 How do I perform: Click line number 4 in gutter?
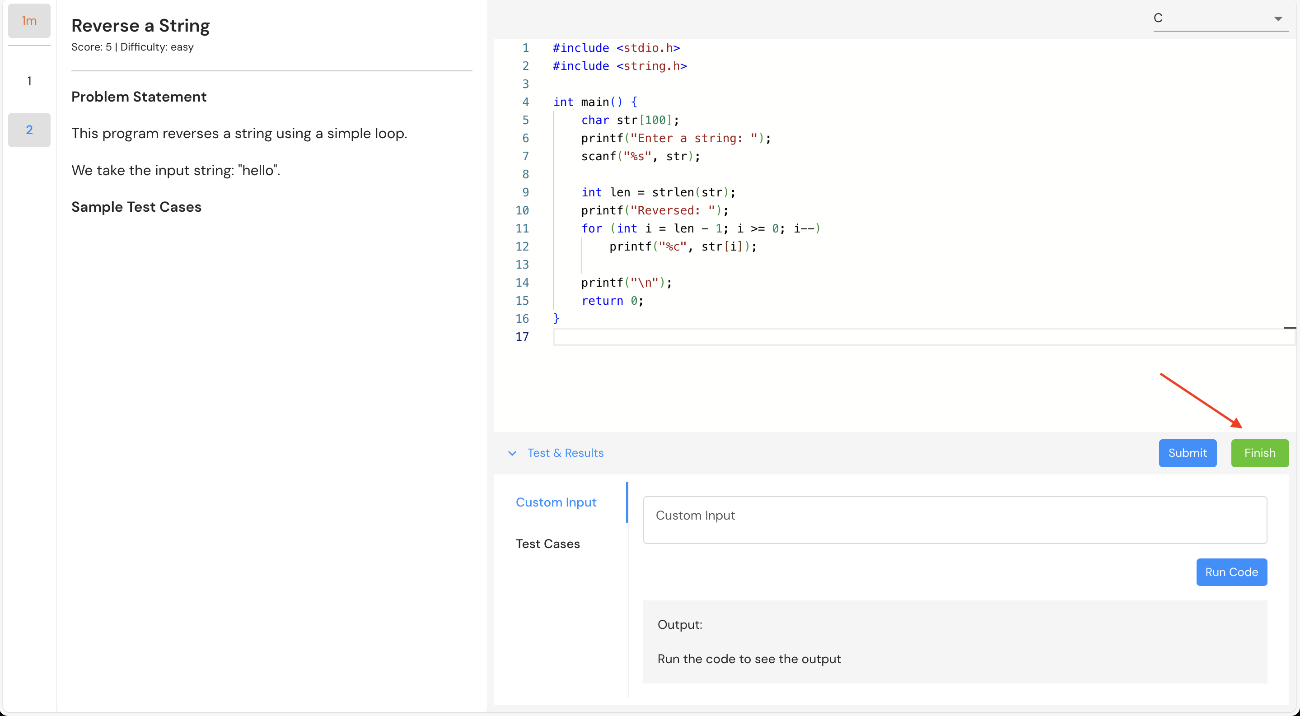[x=525, y=102]
